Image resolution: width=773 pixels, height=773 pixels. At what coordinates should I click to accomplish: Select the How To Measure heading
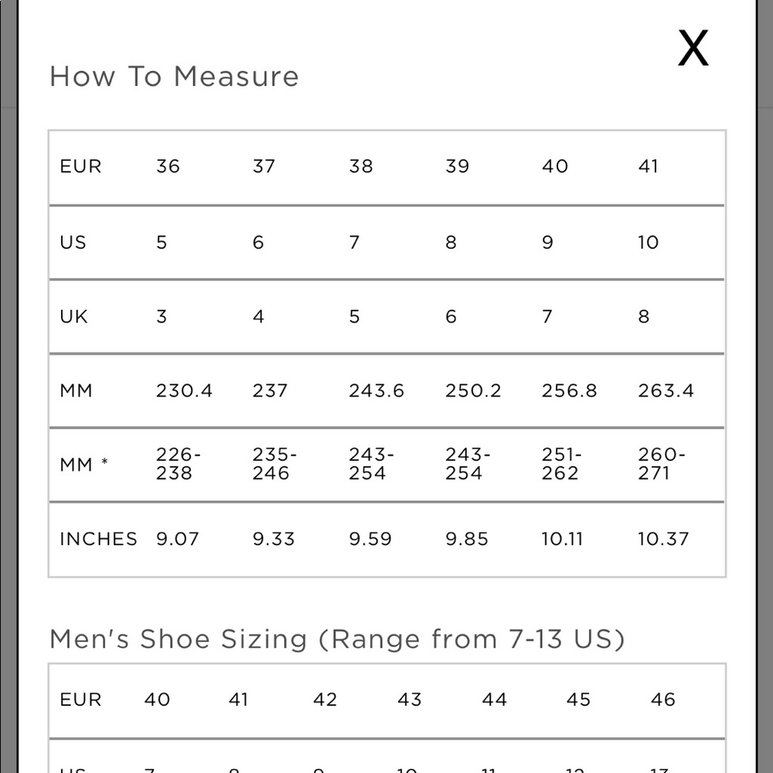click(174, 77)
